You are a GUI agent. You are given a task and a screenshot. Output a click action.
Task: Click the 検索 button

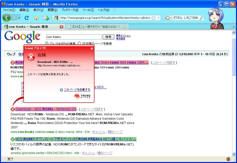click(108, 37)
